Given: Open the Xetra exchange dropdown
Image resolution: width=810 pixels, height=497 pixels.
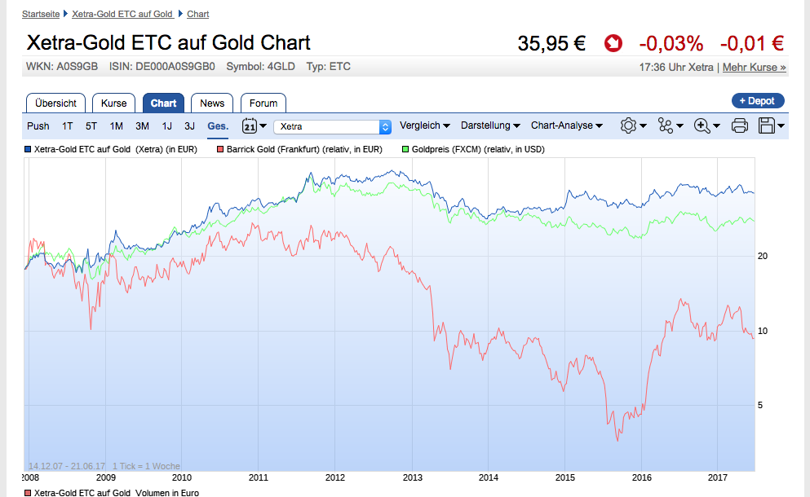Looking at the screenshot, I should [332, 126].
